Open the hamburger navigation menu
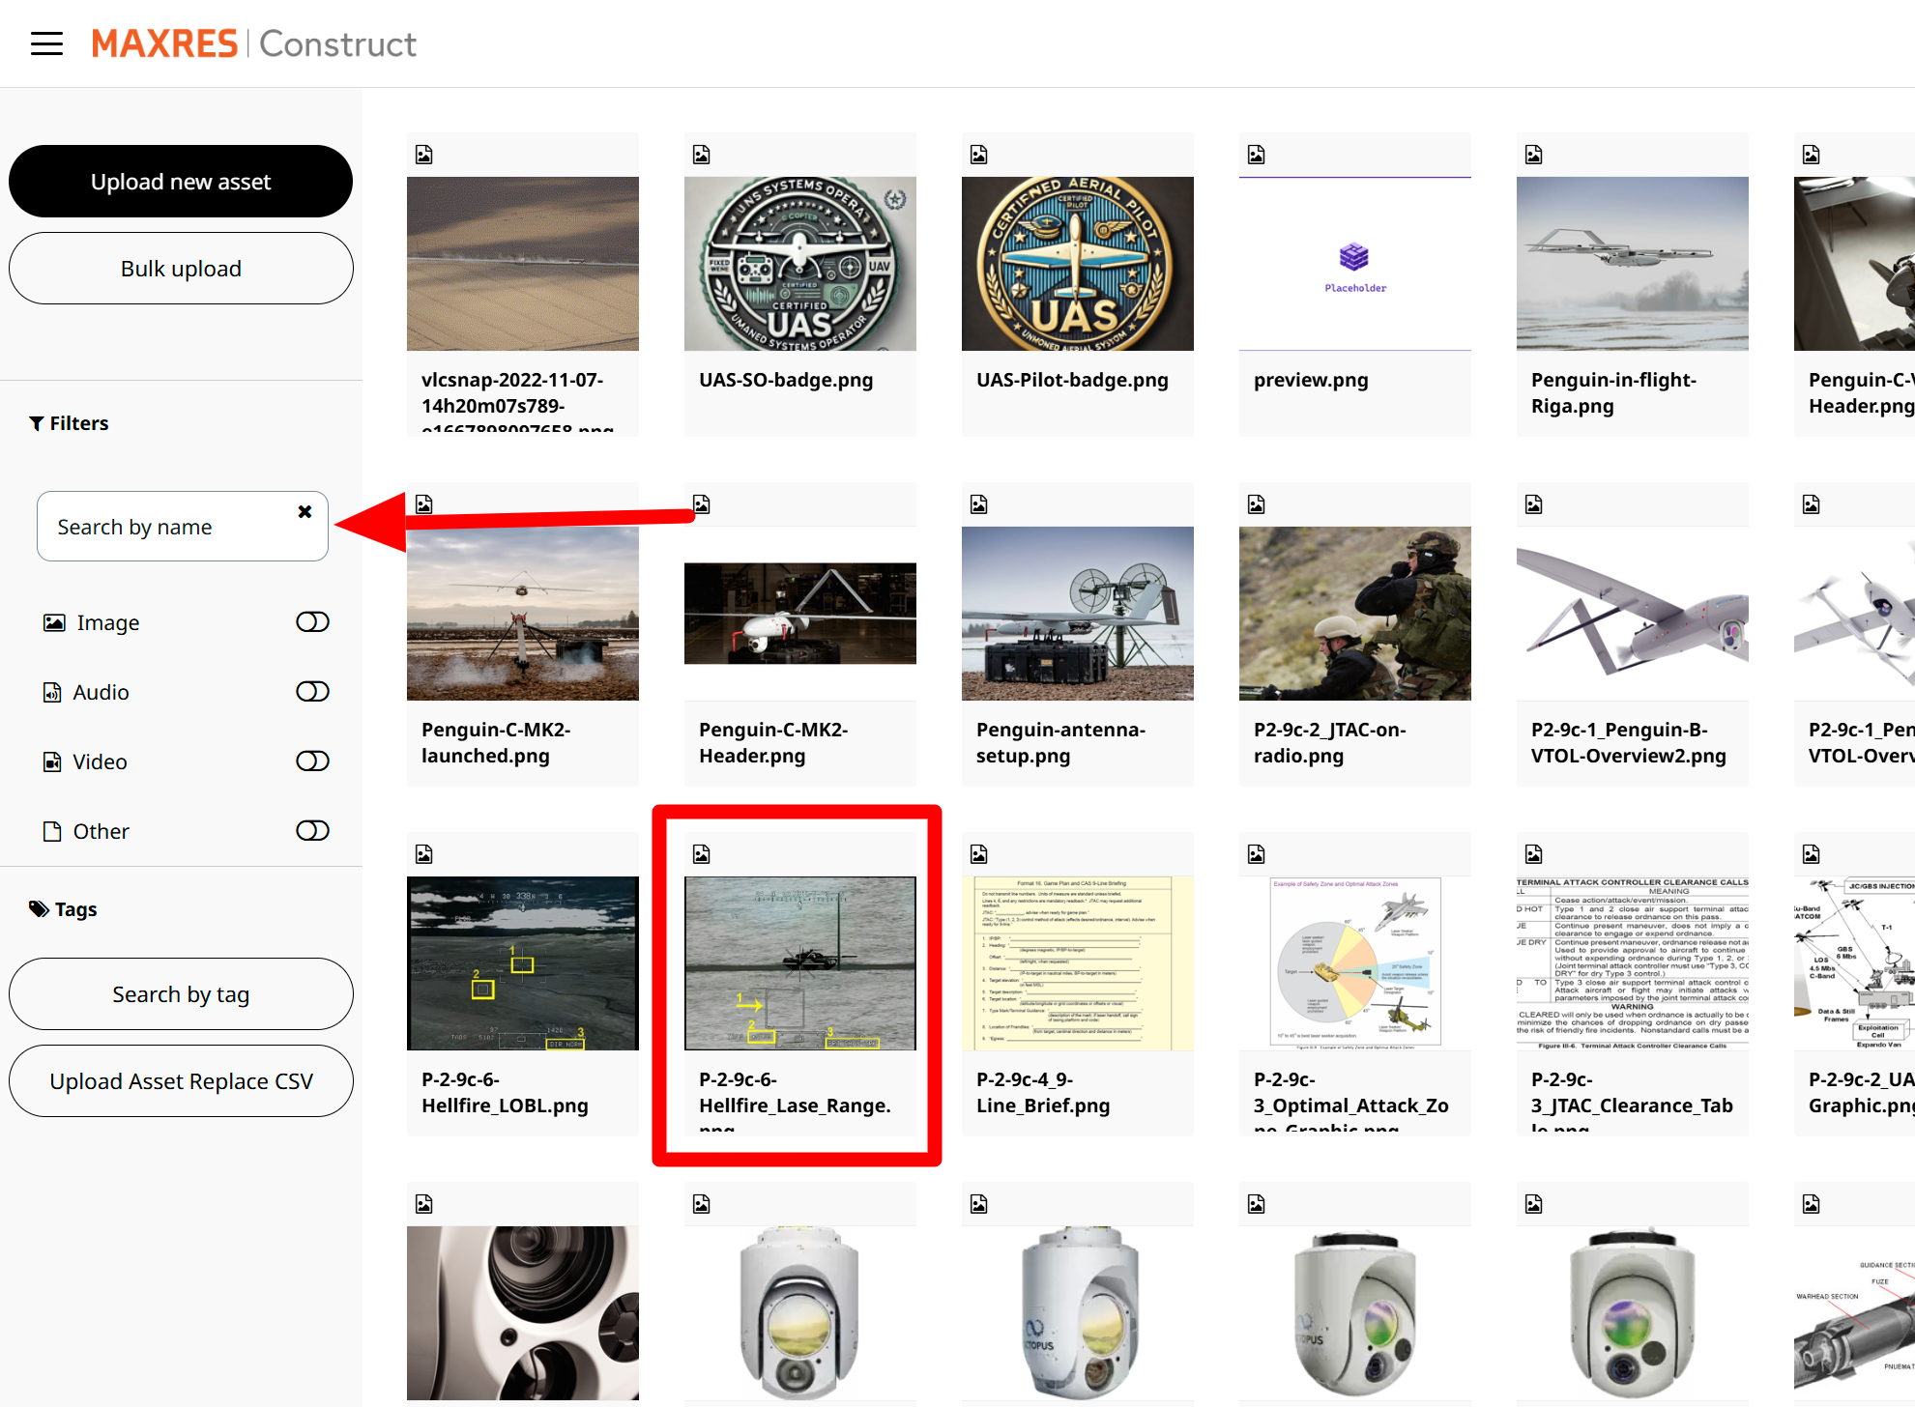Screen dimensions: 1915x1407 (45, 43)
